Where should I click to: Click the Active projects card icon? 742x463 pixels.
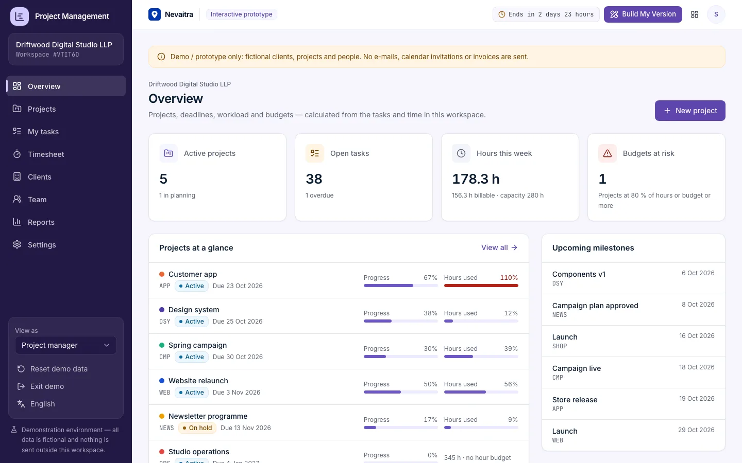168,153
